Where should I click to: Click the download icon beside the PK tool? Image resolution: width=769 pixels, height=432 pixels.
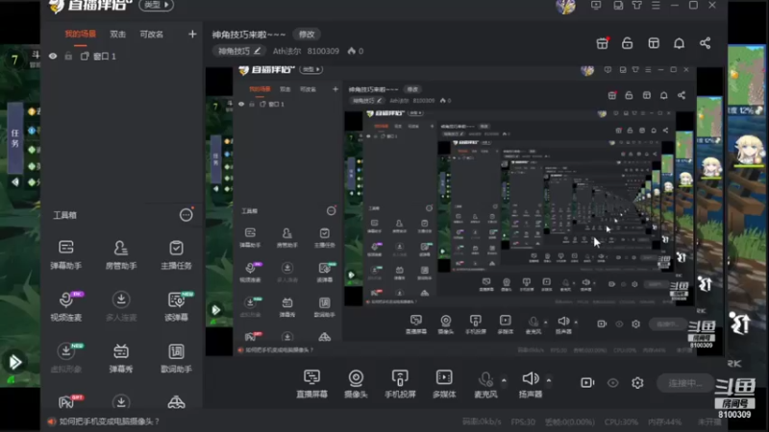coord(121,402)
